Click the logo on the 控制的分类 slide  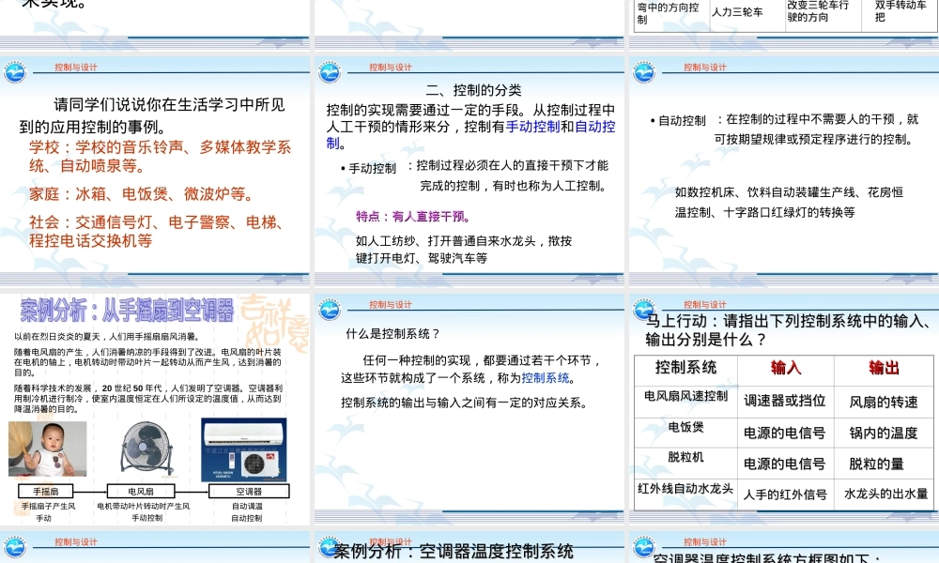[x=330, y=72]
